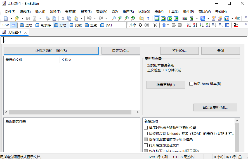Open the 编辑(E) menu

coord(25,12)
